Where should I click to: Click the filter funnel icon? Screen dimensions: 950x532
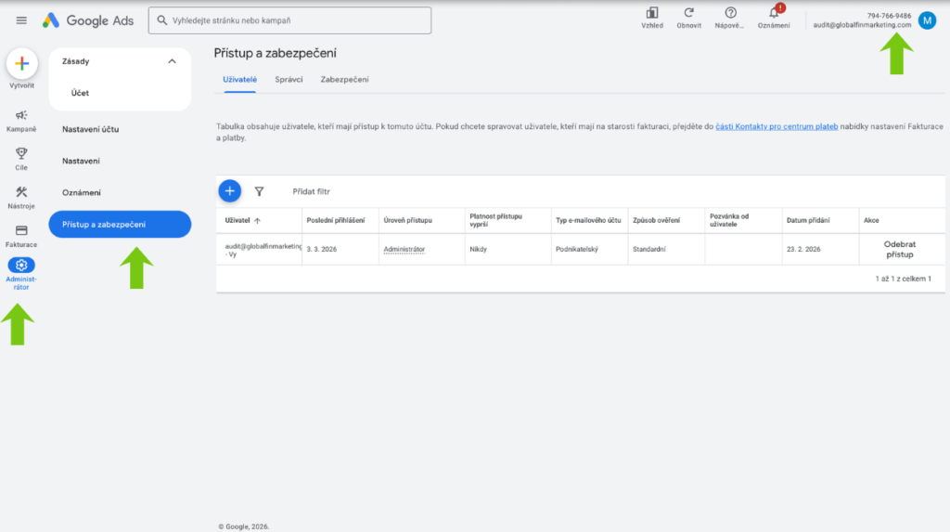(x=260, y=191)
